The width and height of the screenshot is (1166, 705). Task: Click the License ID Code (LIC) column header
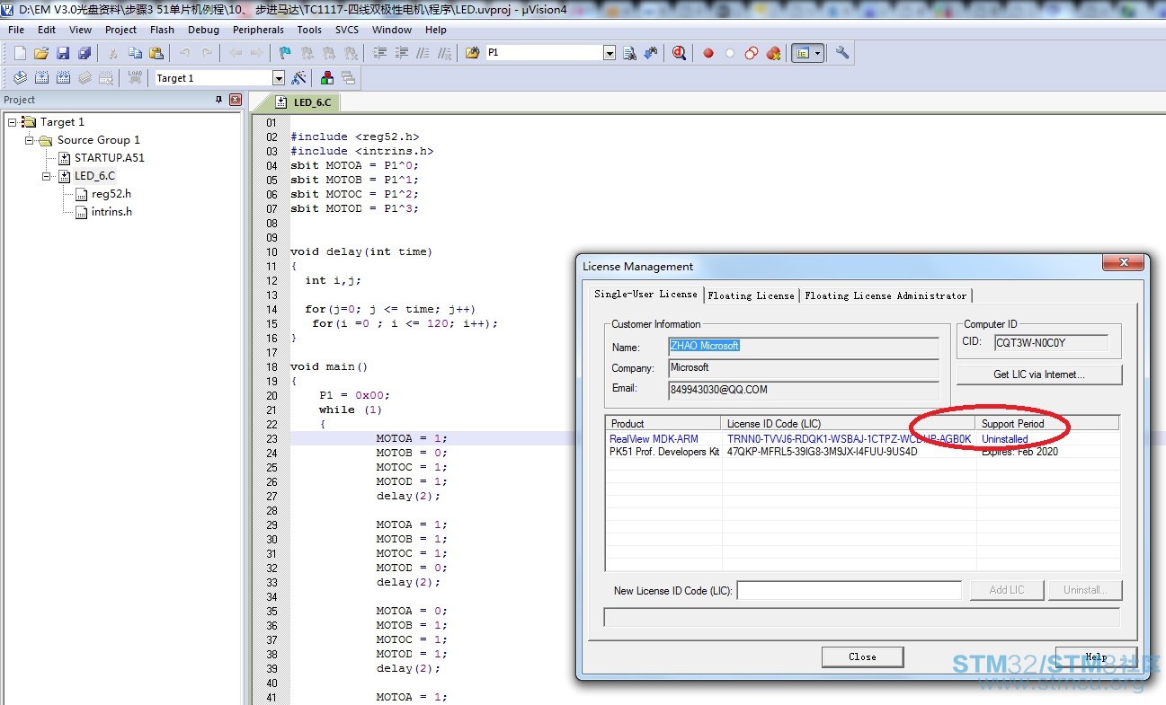[849, 423]
